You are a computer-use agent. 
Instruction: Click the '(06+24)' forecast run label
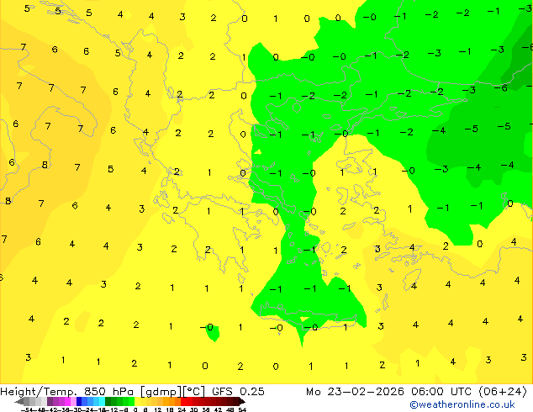pyautogui.click(x=503, y=392)
